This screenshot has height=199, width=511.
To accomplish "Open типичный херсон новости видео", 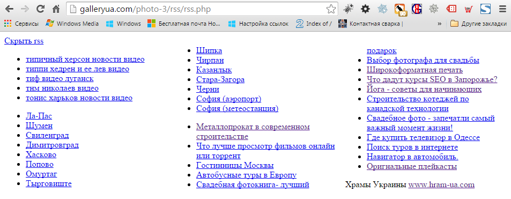I will pyautogui.click(x=85, y=60).
